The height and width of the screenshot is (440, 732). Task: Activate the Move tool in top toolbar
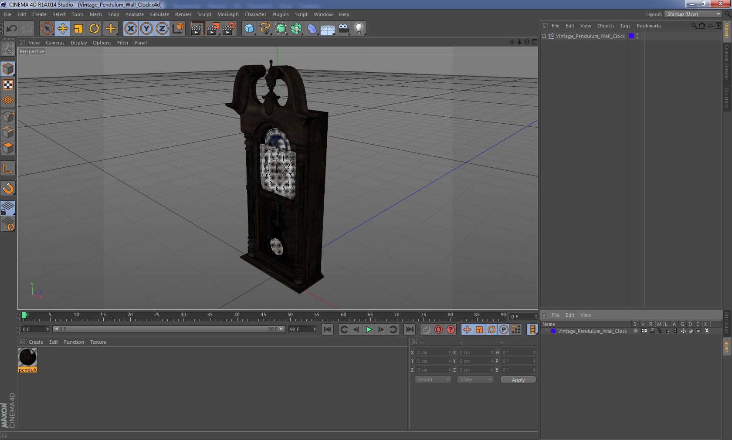[x=63, y=29]
